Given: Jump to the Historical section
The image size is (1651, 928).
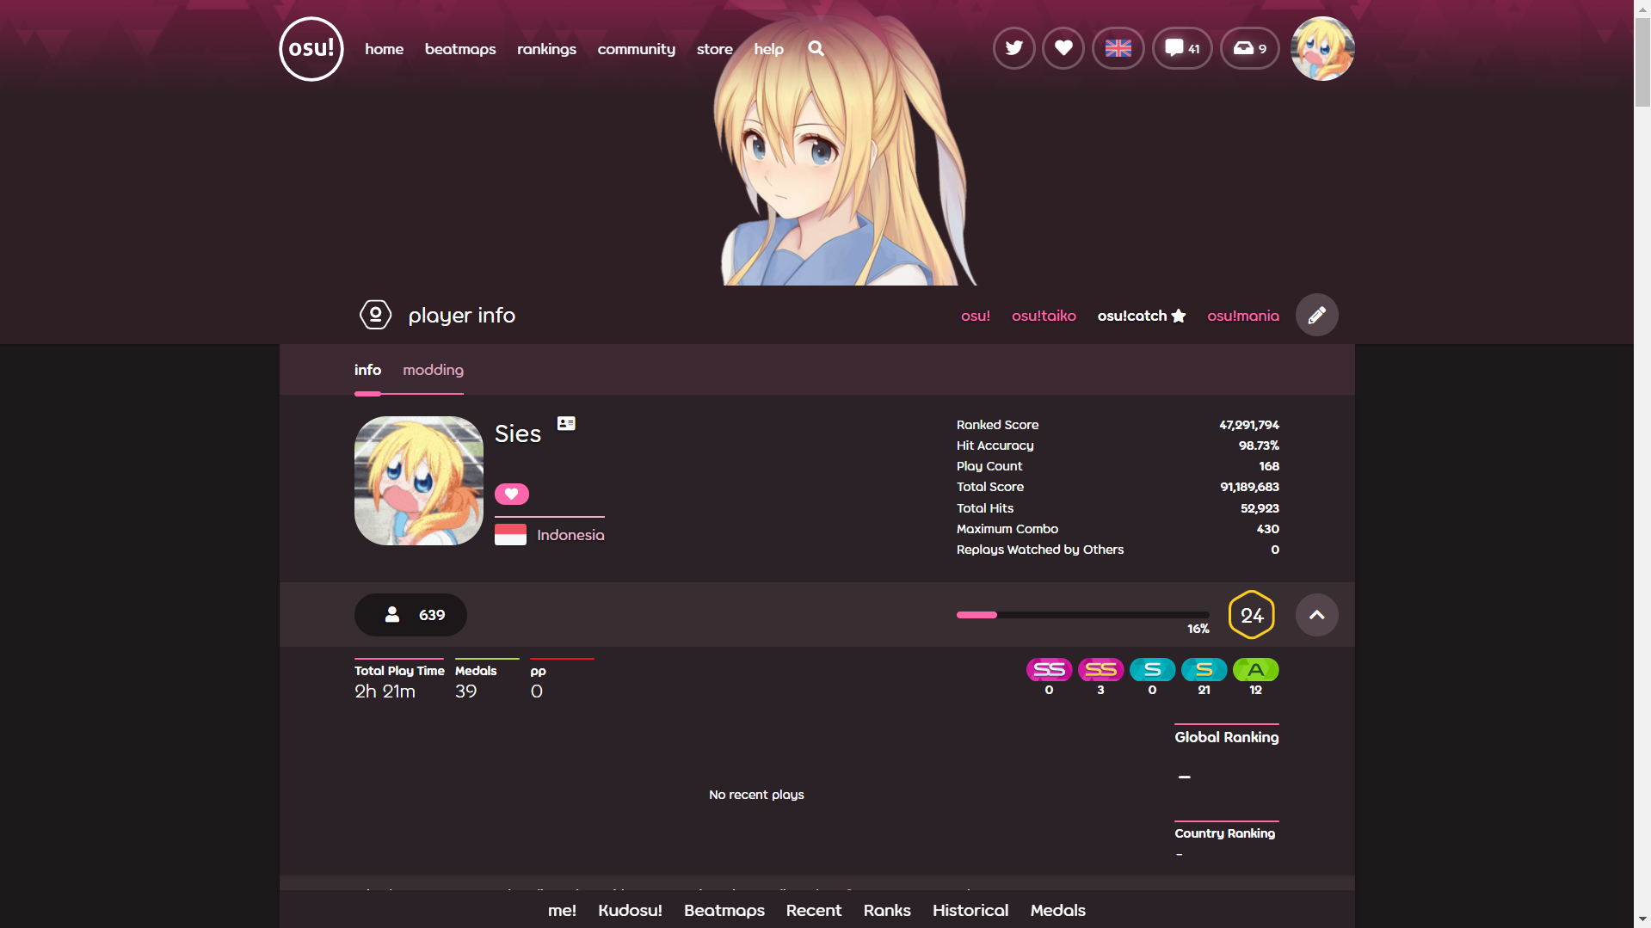Looking at the screenshot, I should coord(970,910).
